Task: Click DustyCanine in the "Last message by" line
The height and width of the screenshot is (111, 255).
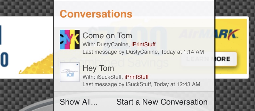Action: [x=142, y=52]
